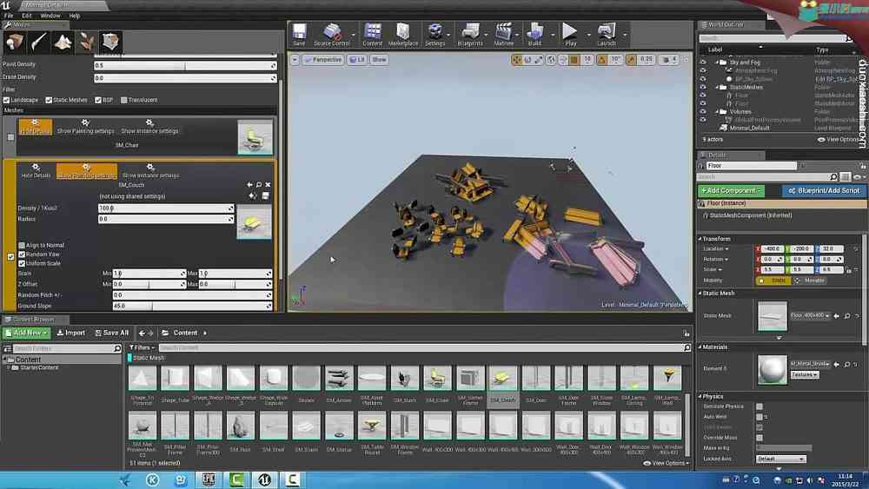Open the viewport Show dropdown
This screenshot has width=869, height=489.
tap(379, 60)
